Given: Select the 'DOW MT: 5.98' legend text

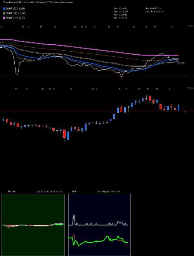Looking at the screenshot, I should (16, 14).
